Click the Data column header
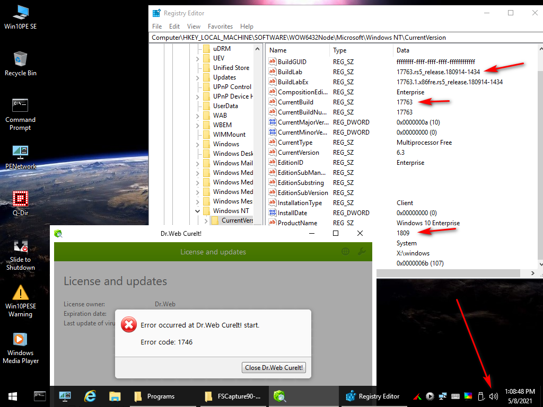 pyautogui.click(x=466, y=50)
